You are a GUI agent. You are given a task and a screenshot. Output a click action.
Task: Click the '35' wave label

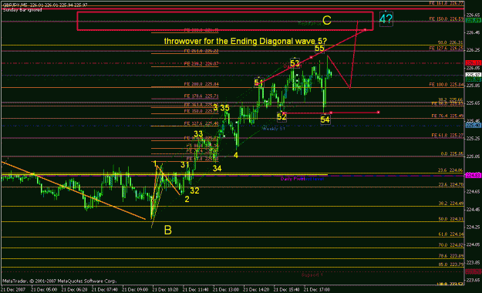coord(224,108)
